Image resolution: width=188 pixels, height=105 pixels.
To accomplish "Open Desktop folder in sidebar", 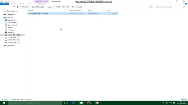I will coord(11,20).
